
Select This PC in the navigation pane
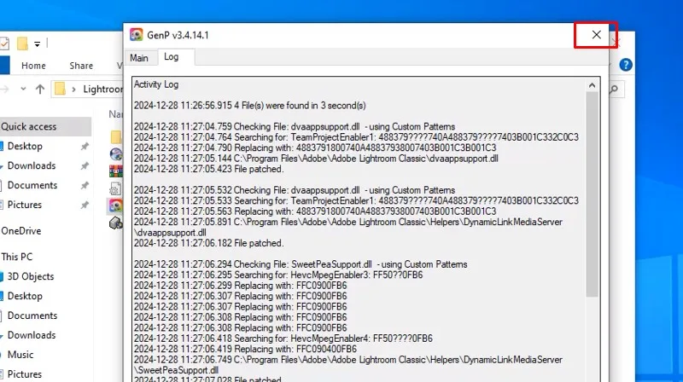[17, 257]
